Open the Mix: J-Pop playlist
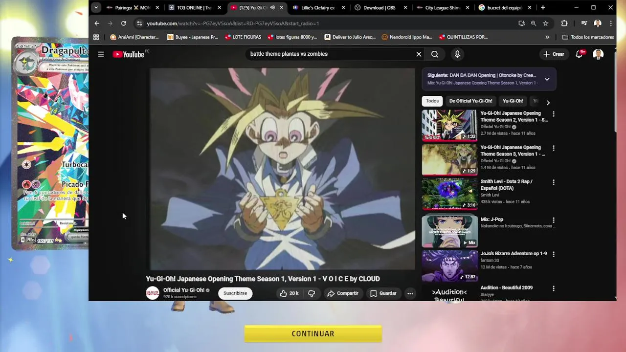626x352 pixels. 449,231
